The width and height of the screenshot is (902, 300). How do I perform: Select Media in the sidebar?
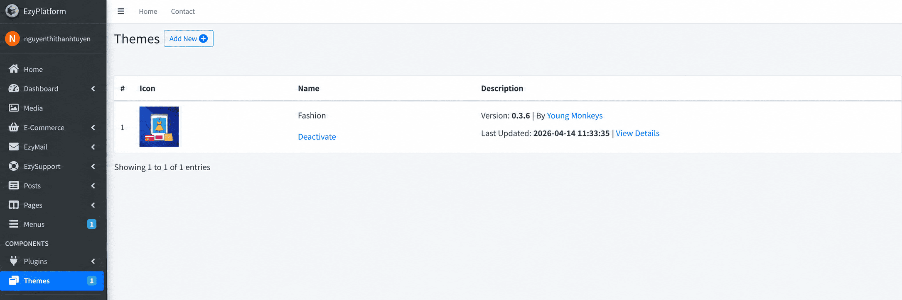pos(52,108)
